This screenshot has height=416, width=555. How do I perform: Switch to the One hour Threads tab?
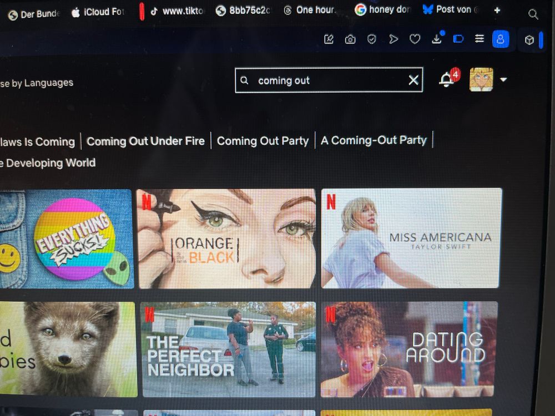click(309, 10)
